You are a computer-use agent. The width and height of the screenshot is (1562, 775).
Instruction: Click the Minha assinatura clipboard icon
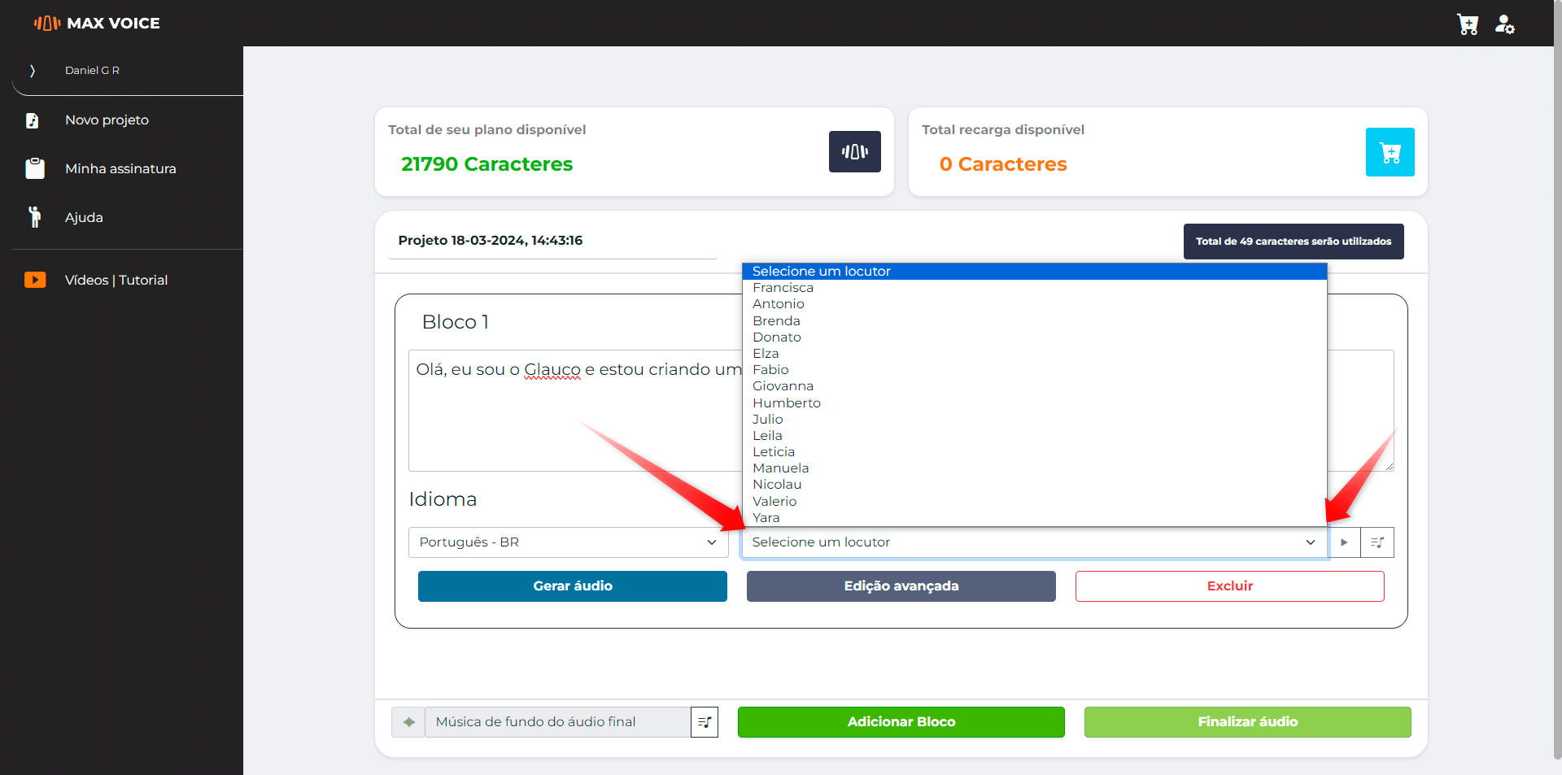coord(35,168)
